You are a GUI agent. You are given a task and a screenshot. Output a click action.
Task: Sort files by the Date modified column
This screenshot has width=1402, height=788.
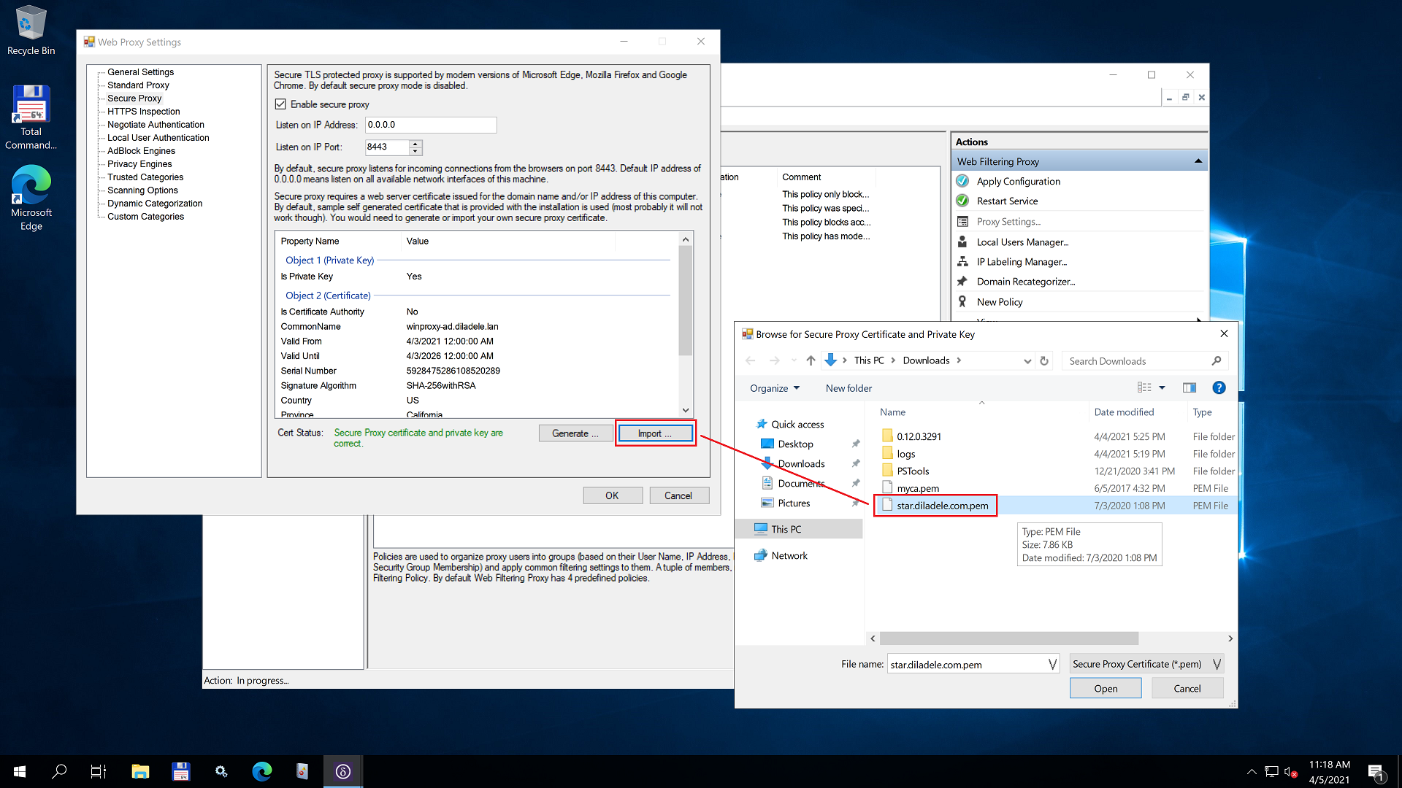click(1124, 412)
